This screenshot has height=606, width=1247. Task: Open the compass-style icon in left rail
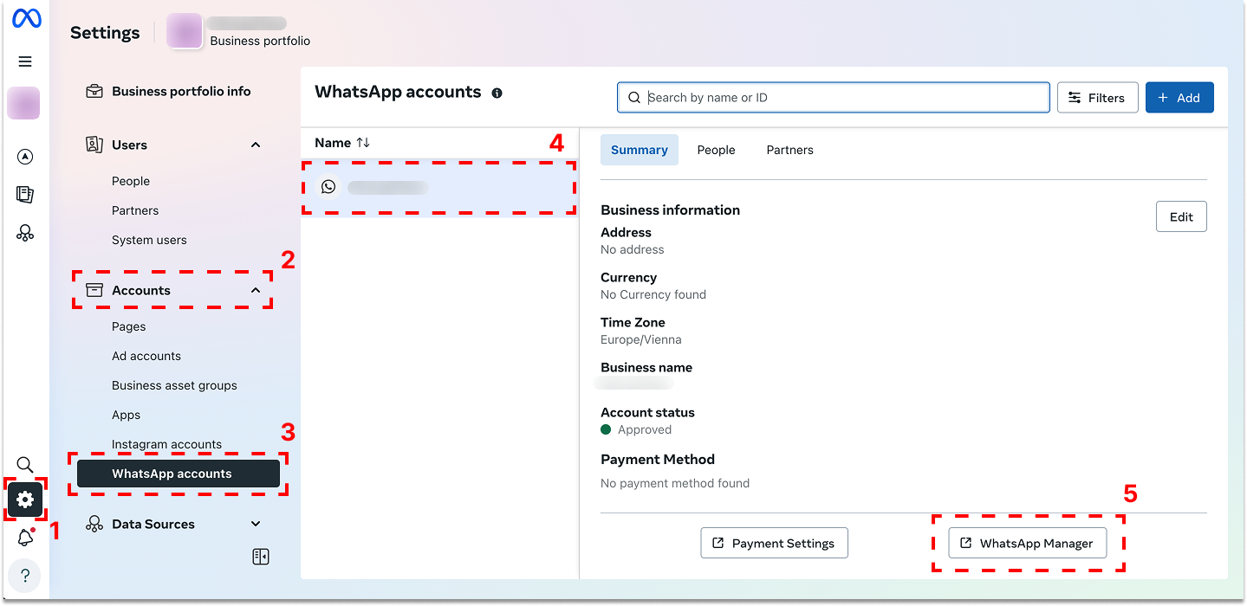[25, 157]
